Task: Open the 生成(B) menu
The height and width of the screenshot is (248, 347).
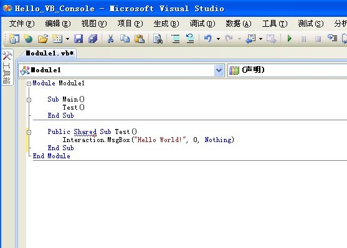Action: point(166,24)
